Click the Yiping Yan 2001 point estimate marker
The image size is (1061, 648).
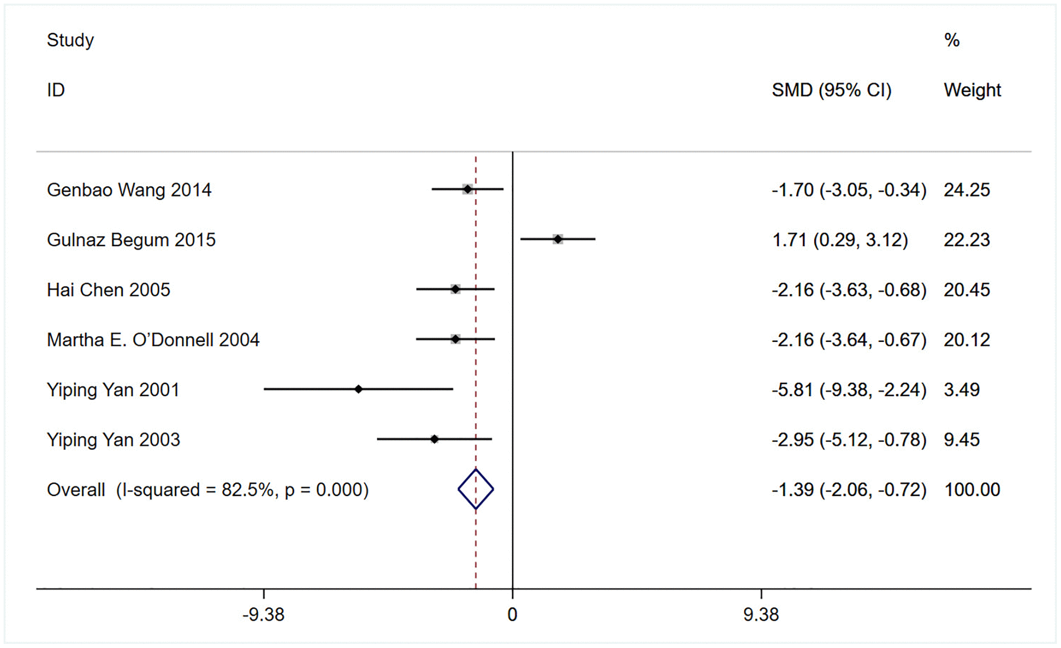point(358,389)
